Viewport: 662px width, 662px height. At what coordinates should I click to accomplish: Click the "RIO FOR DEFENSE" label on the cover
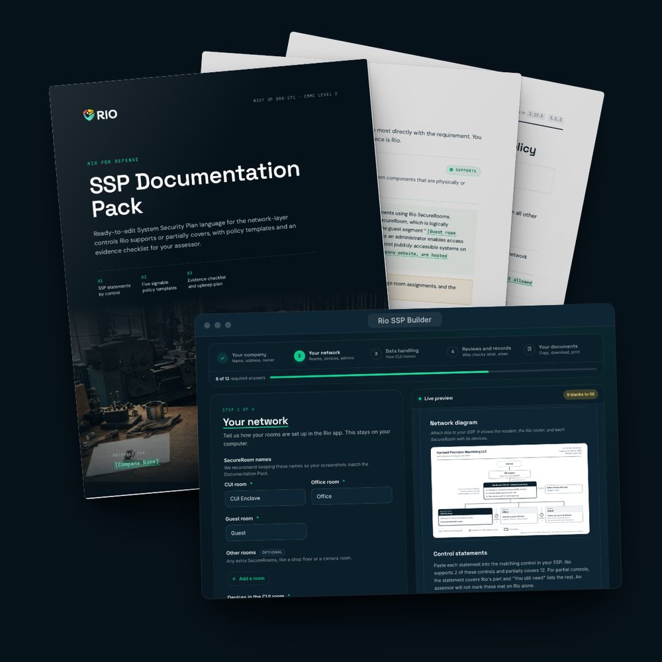pos(113,162)
